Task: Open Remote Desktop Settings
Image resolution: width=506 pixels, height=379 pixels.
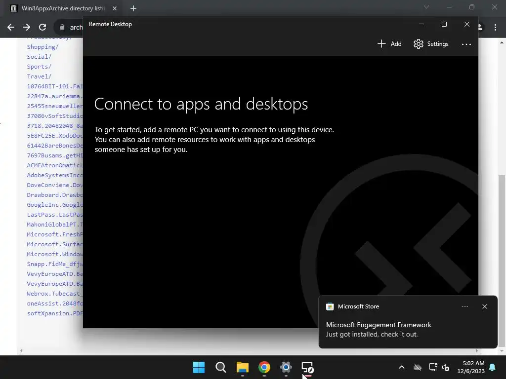Action: click(x=431, y=44)
